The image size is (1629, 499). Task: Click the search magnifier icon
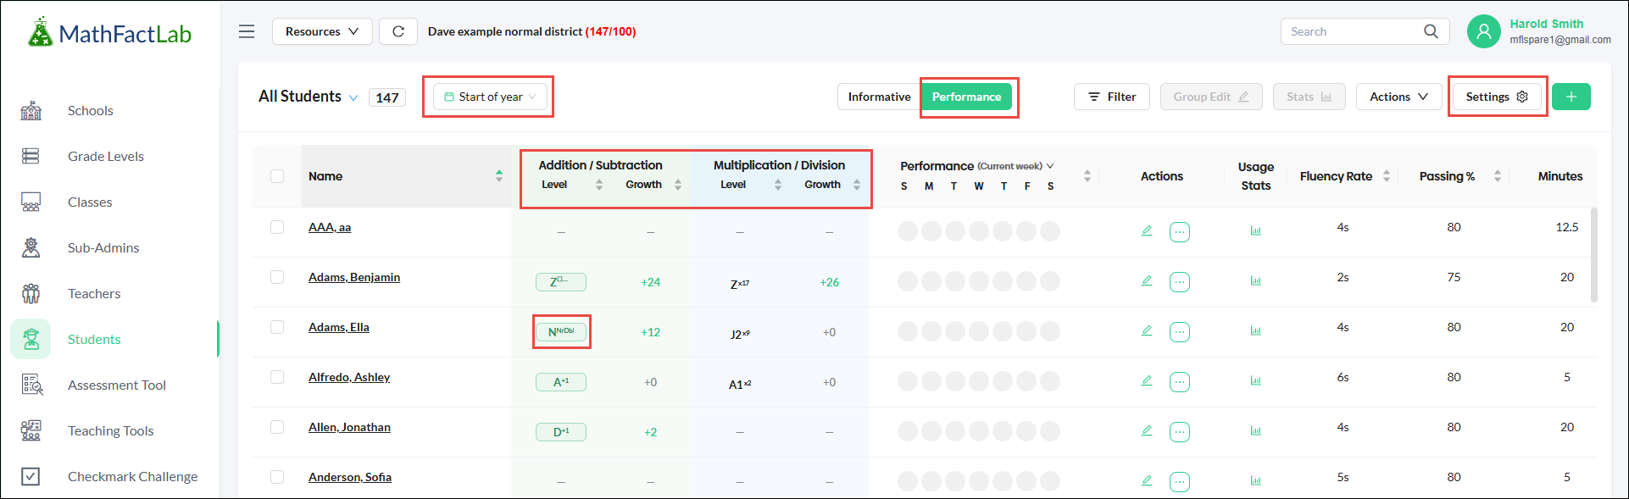1431,31
